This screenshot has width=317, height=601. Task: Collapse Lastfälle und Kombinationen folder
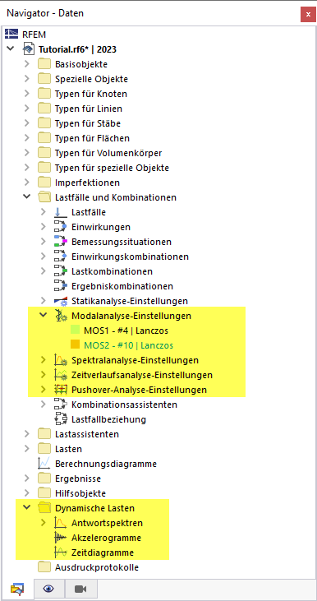[27, 197]
